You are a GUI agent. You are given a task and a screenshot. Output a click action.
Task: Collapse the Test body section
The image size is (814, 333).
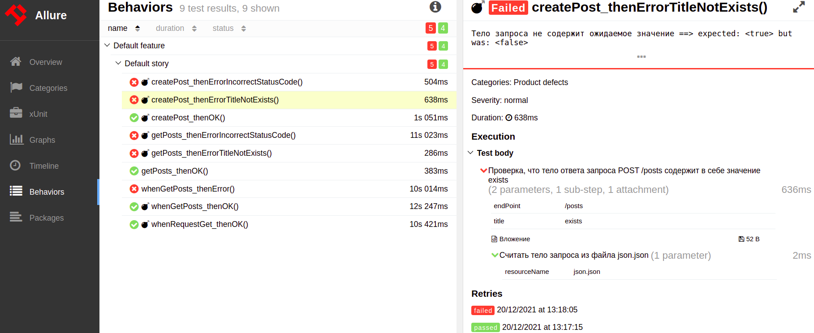470,153
